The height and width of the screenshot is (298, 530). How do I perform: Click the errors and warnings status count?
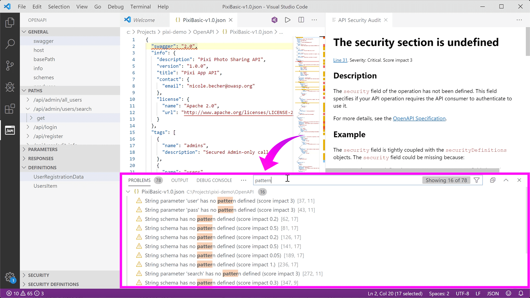pyautogui.click(x=25, y=293)
